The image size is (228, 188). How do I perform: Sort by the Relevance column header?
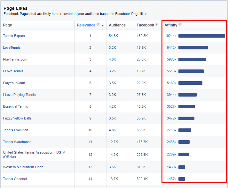pos(86,25)
